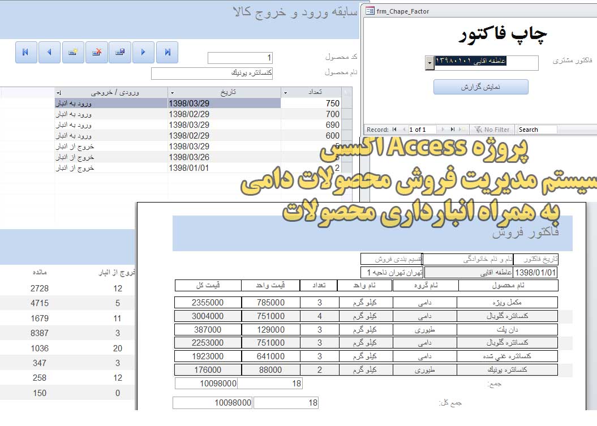Expand the تاریخ column filter dropdown
The width and height of the screenshot is (597, 426).
(x=173, y=92)
